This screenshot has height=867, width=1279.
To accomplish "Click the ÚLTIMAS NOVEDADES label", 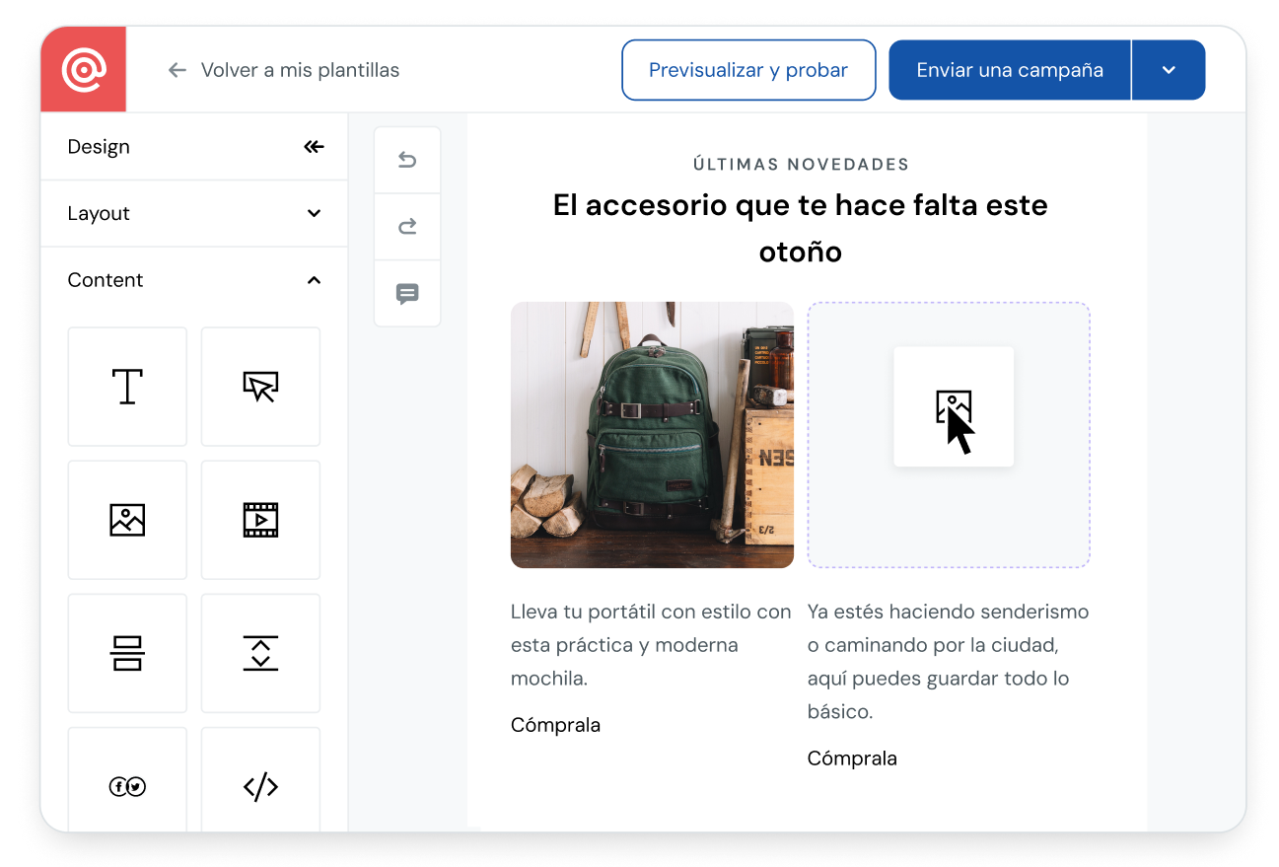I will tap(801, 165).
